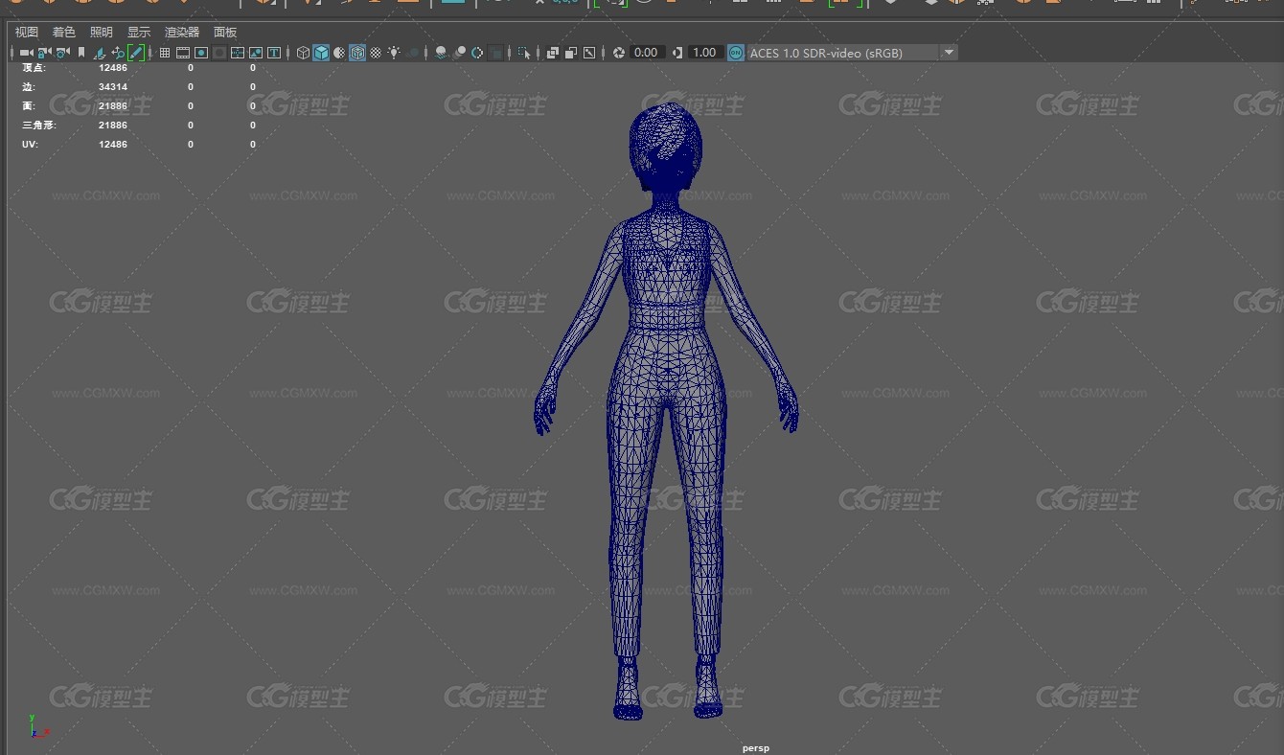1284x755 pixels.
Task: Switch to Wireframe shading mode
Action: tap(303, 53)
